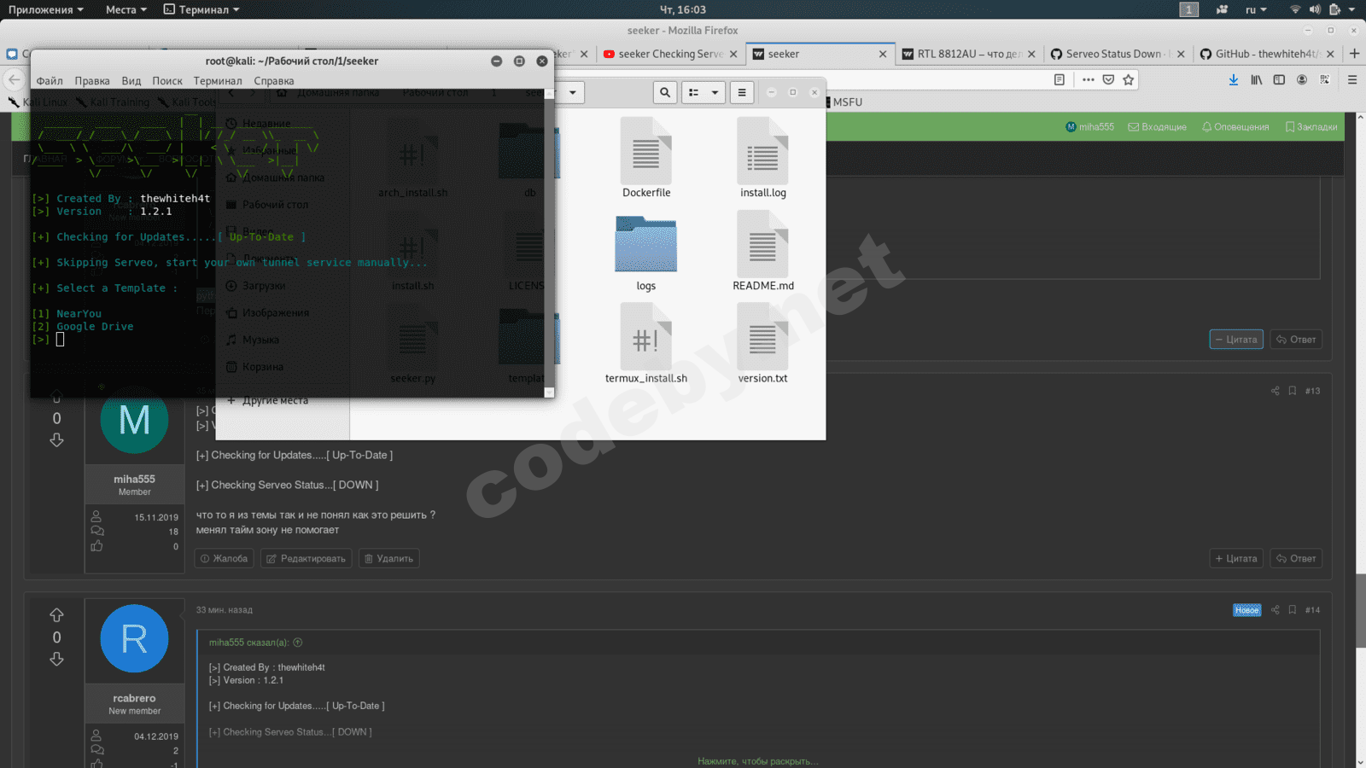Upvote rcabrero's post arrow
This screenshot has width=1366, height=768.
[56, 615]
